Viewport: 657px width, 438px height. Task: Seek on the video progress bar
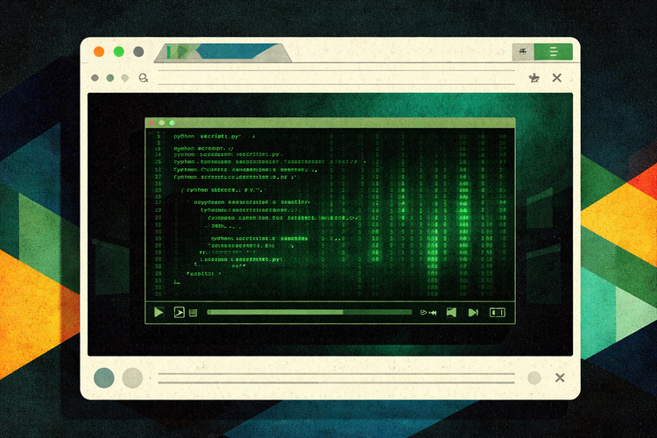coord(309,312)
